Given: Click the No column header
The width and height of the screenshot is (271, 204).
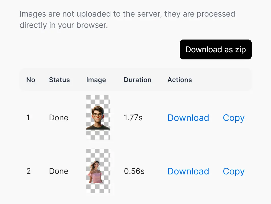Looking at the screenshot, I should click(31, 80).
